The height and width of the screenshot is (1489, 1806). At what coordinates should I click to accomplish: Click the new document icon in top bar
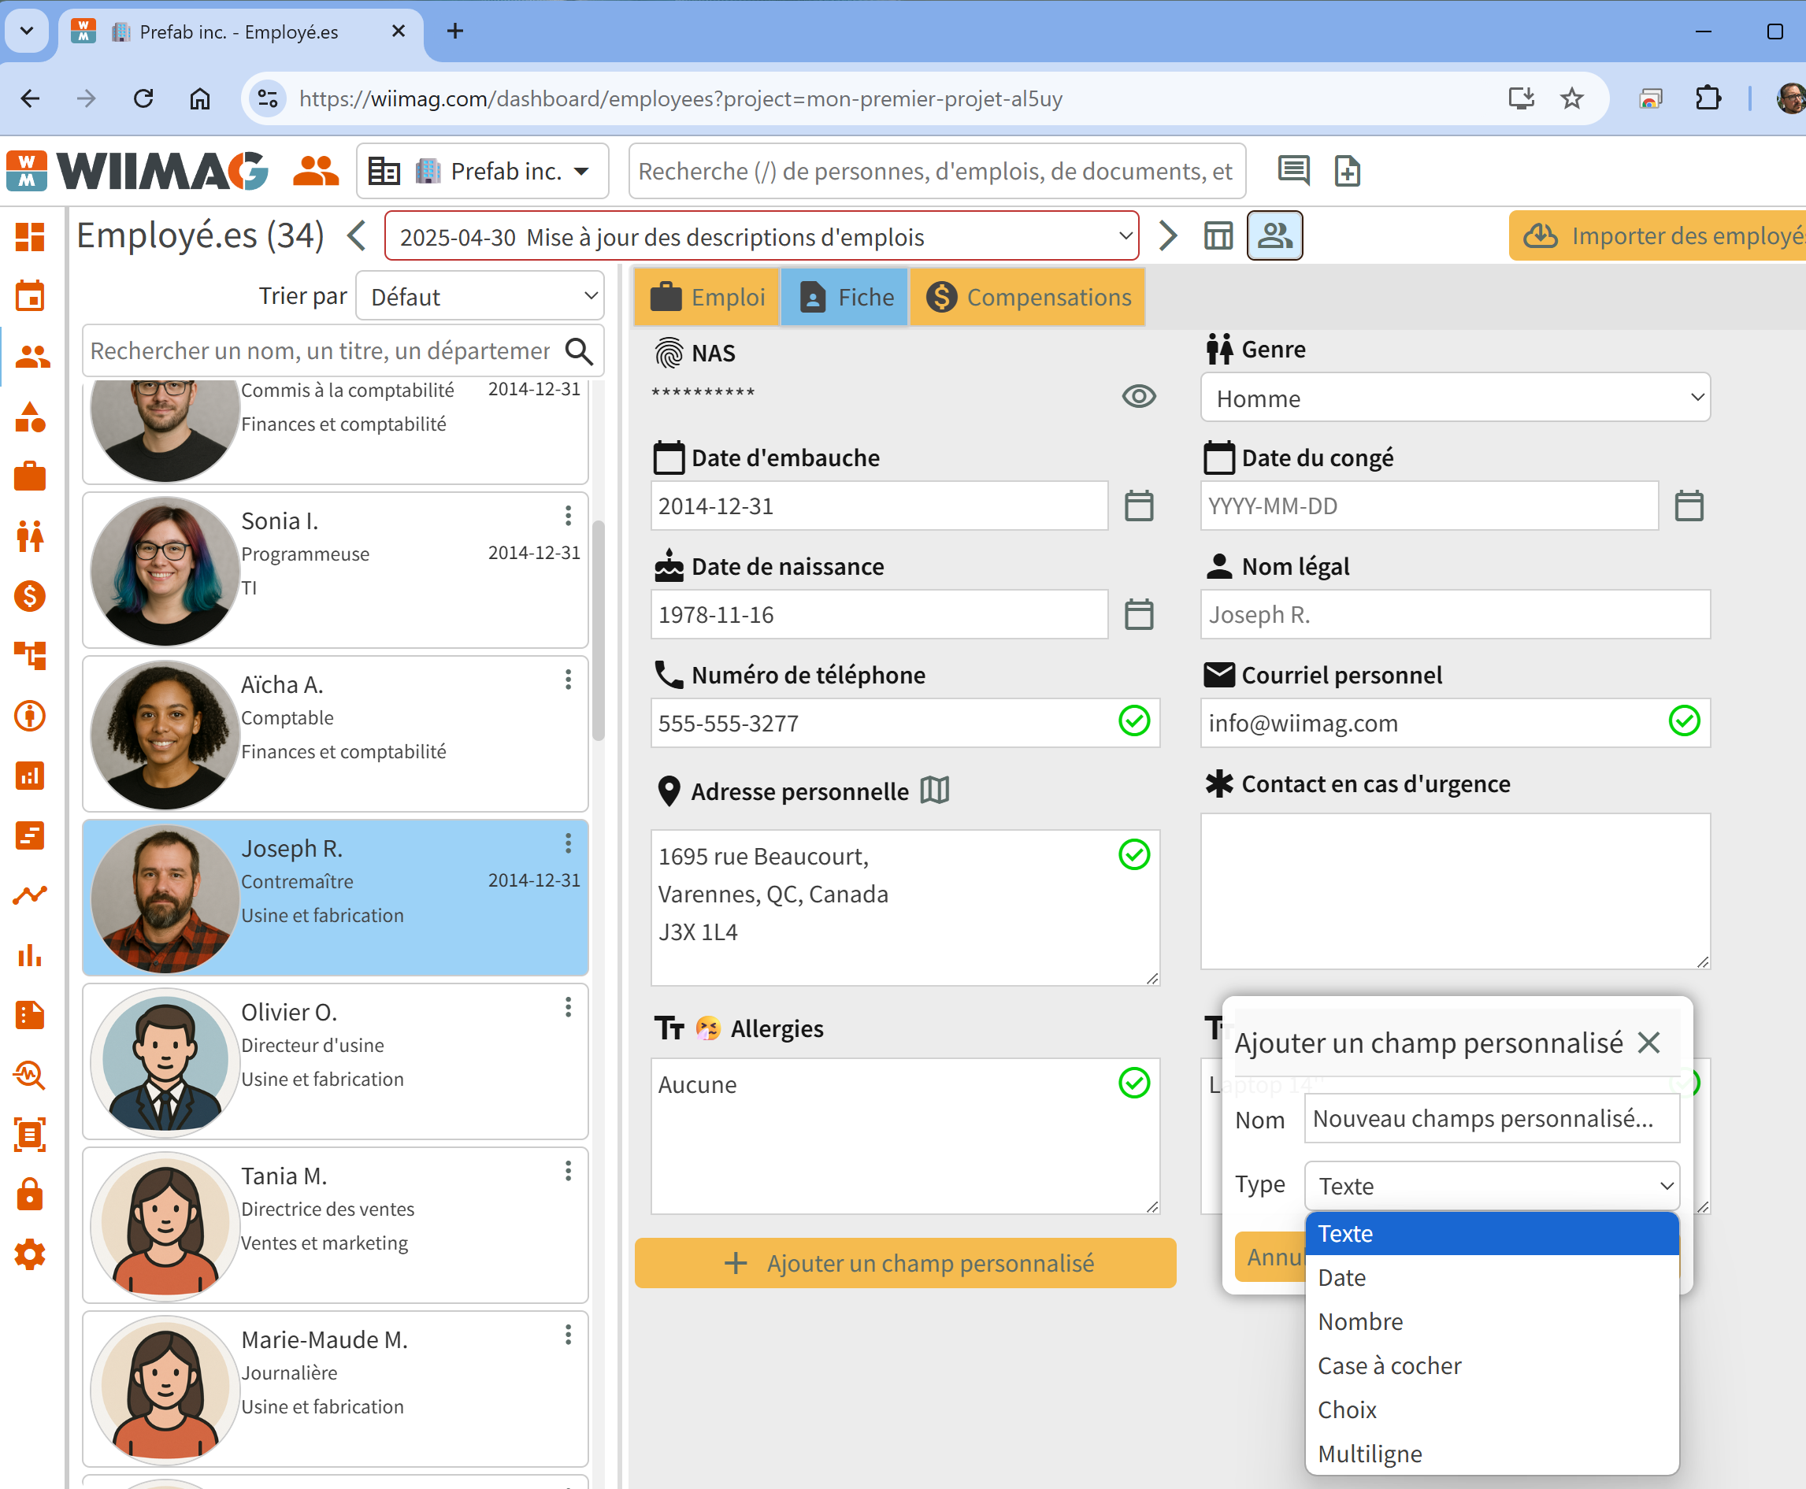(x=1347, y=171)
